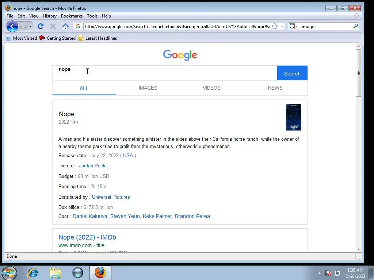The image size is (374, 280).
Task: Click the Nope movie poster thumbnail
Action: 294,117
